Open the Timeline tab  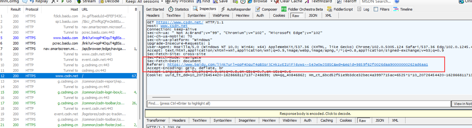pyautogui.click(x=403, y=9)
